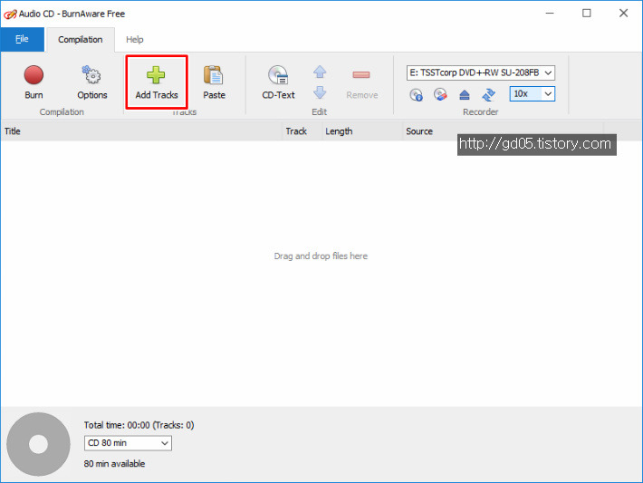
Task: Open recorder drive selection dropdown
Action: pos(481,72)
